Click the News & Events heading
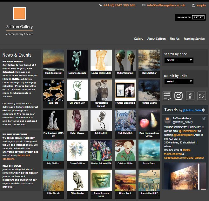The image size is (209, 201). tap(17, 55)
